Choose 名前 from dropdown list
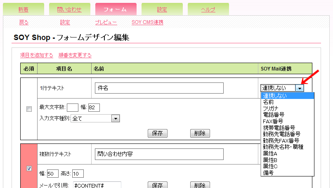Viewport: 333px width, 188px height. pyautogui.click(x=287, y=102)
